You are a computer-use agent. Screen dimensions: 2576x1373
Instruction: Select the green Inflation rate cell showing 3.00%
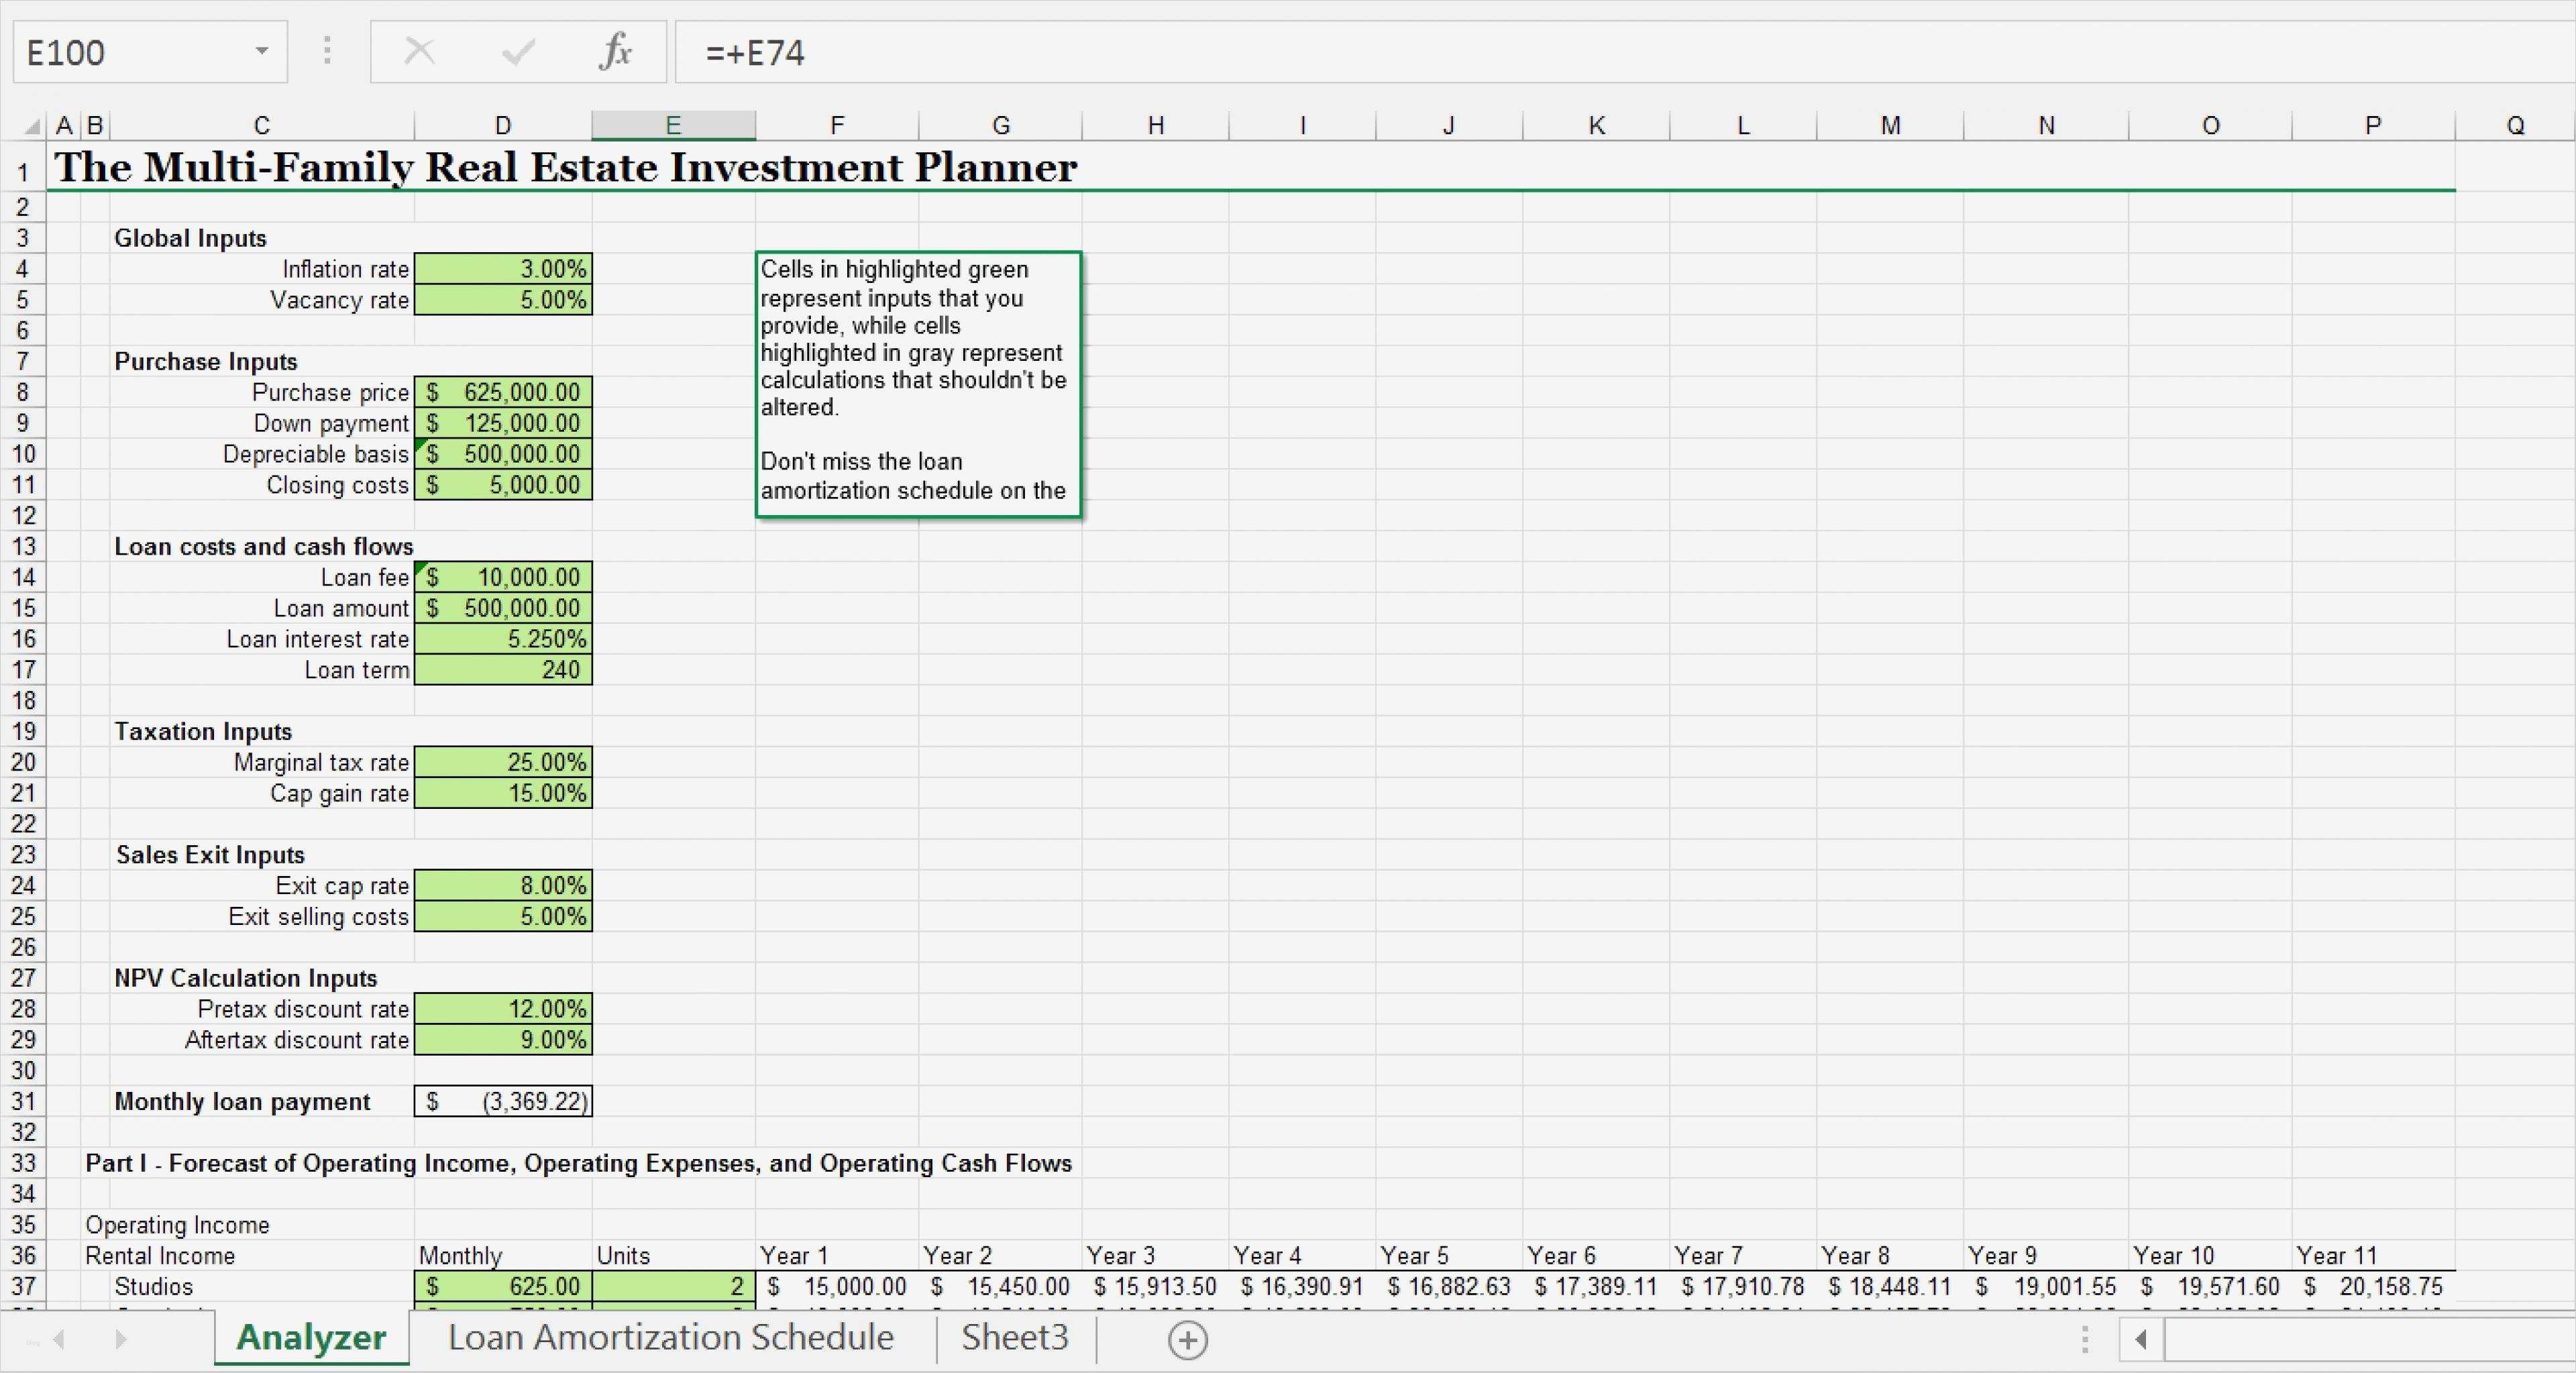coord(503,268)
